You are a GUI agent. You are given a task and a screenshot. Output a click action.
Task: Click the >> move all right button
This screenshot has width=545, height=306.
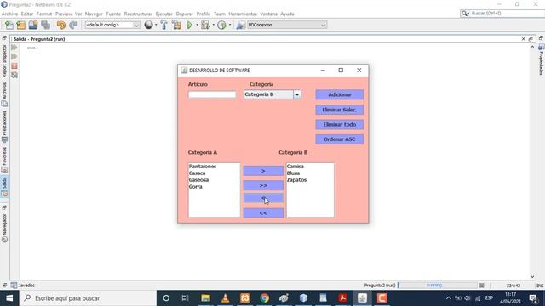click(263, 185)
